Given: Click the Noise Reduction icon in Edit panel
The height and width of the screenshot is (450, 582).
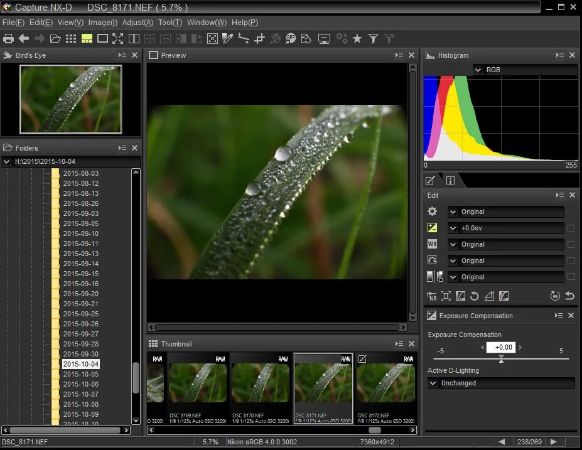Looking at the screenshot, I should click(431, 296).
